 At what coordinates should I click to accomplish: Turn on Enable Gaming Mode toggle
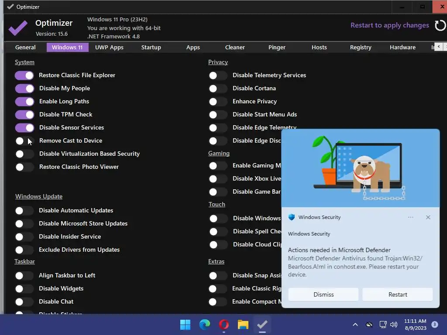pyautogui.click(x=218, y=165)
